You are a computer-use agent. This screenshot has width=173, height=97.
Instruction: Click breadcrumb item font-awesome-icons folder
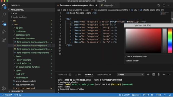click(x=78, y=10)
